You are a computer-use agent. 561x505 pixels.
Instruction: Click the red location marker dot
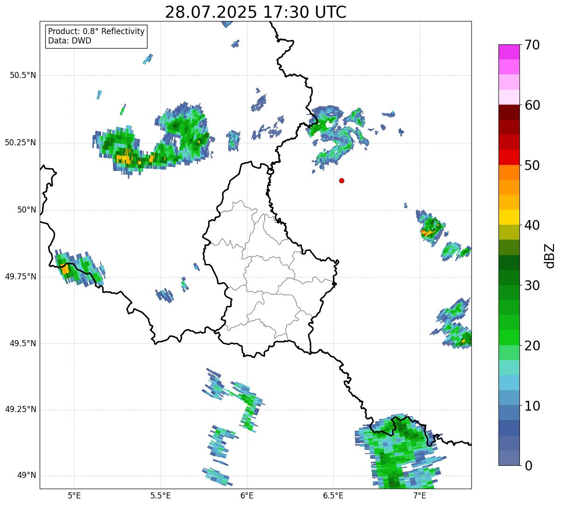(342, 180)
